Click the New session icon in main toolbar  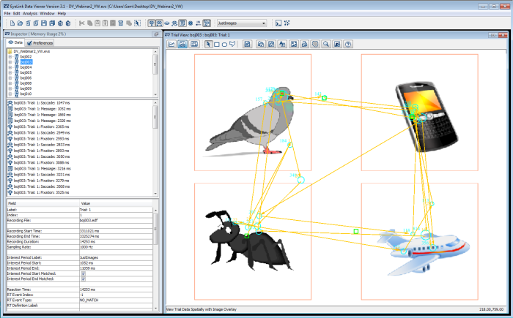(12, 23)
